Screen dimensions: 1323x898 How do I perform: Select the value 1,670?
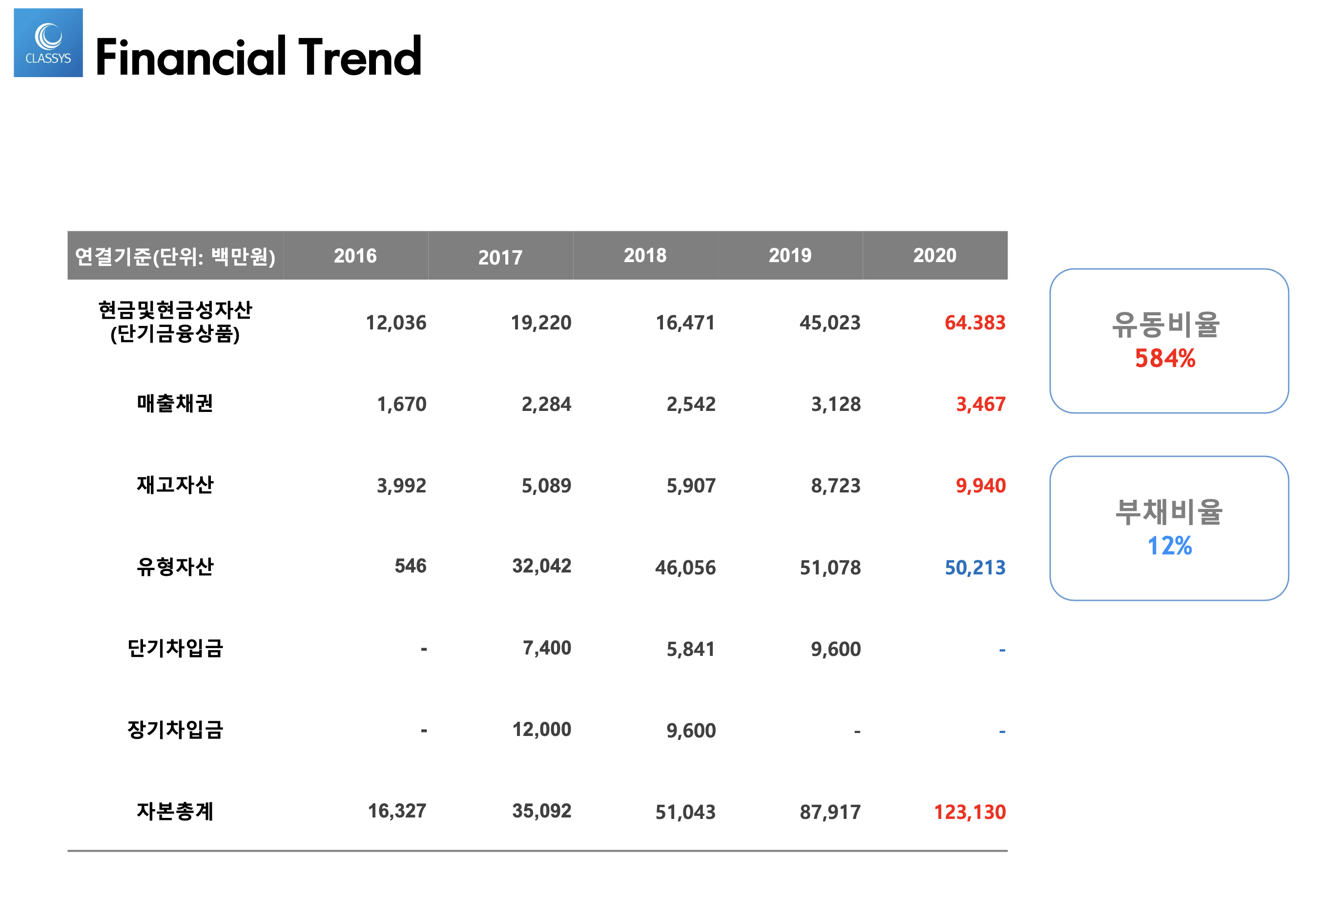coord(402,404)
